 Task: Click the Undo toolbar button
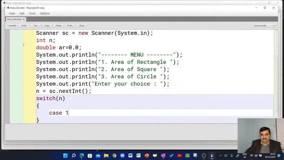(24, 26)
